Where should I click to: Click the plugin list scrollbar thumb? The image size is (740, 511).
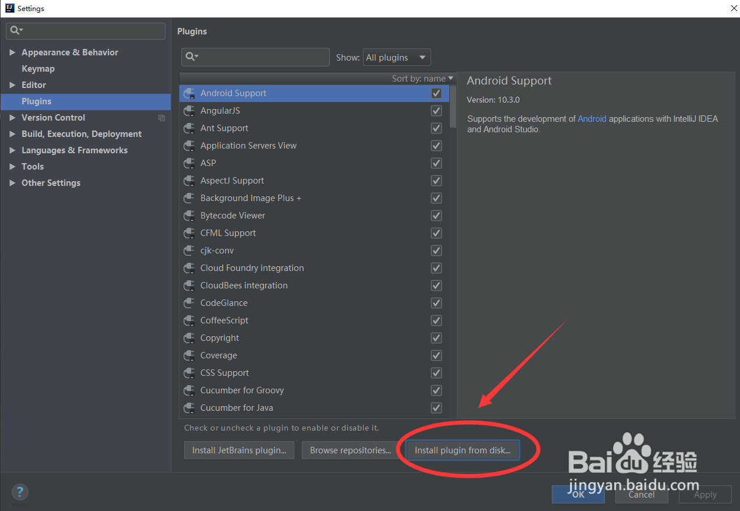point(453,106)
